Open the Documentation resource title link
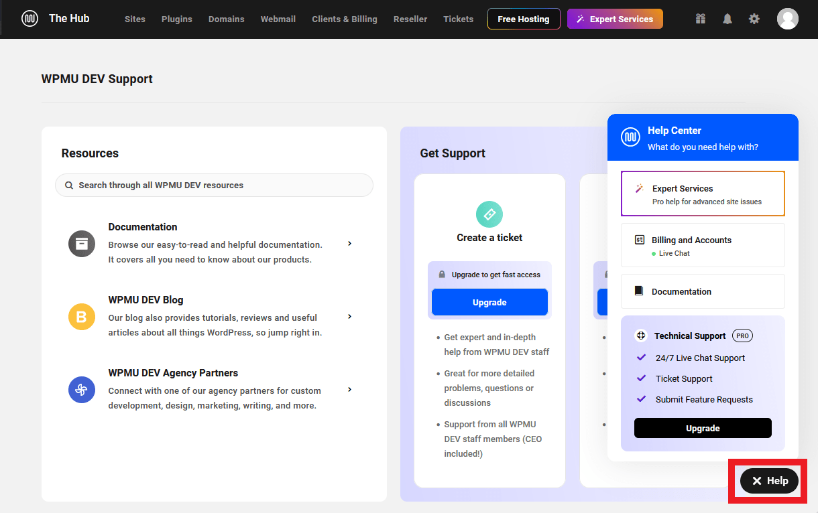 (143, 227)
